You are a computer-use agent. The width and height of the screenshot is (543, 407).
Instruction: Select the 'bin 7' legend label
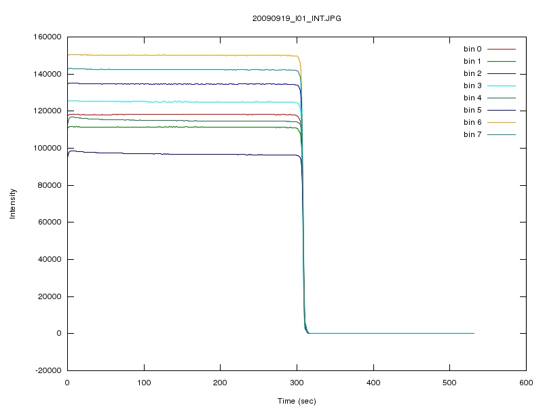(x=472, y=134)
